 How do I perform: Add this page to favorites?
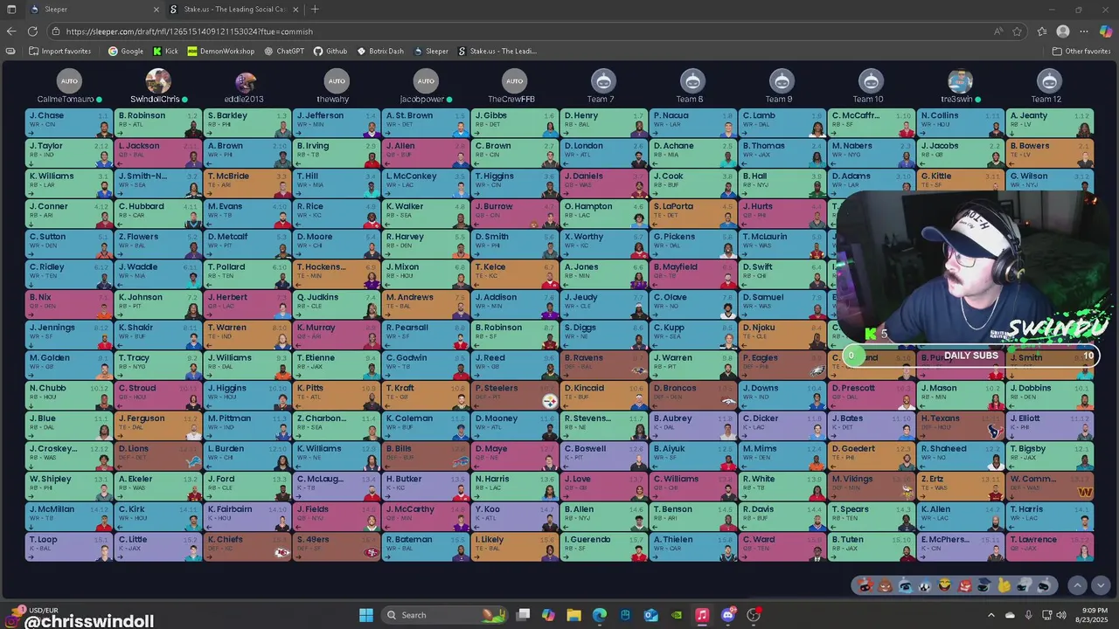1018,31
